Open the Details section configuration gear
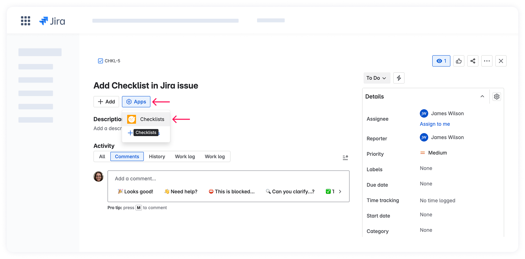 pyautogui.click(x=496, y=96)
